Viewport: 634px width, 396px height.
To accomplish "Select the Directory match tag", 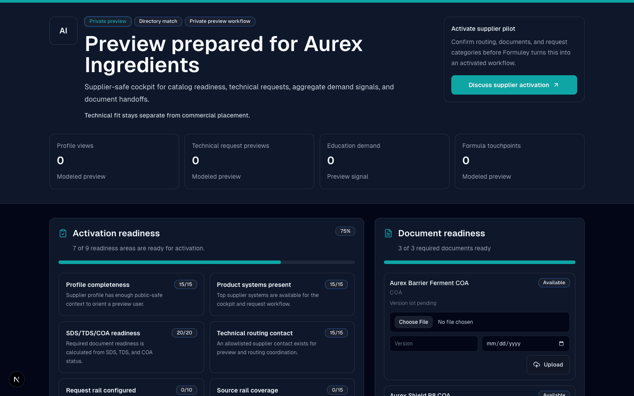I will pos(158,22).
